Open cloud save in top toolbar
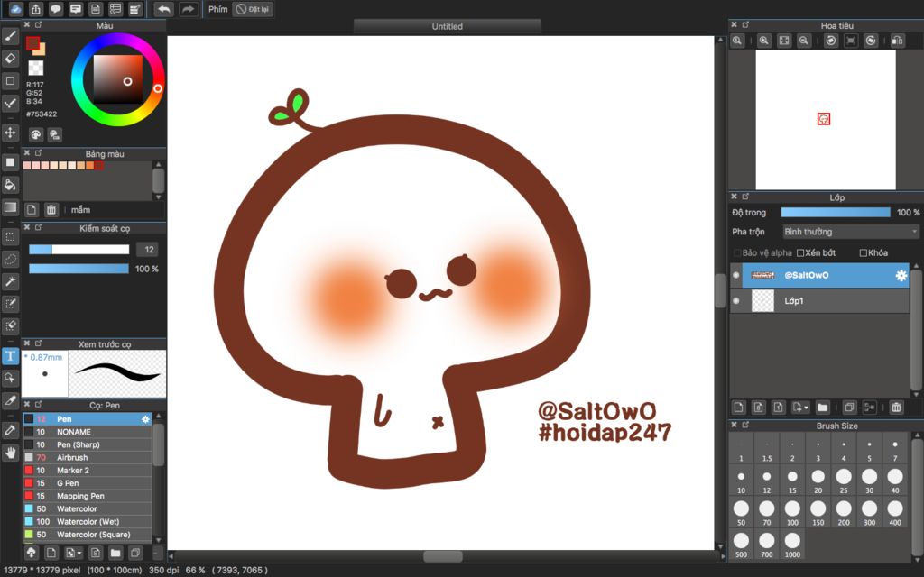This screenshot has height=577, width=924. [x=16, y=9]
